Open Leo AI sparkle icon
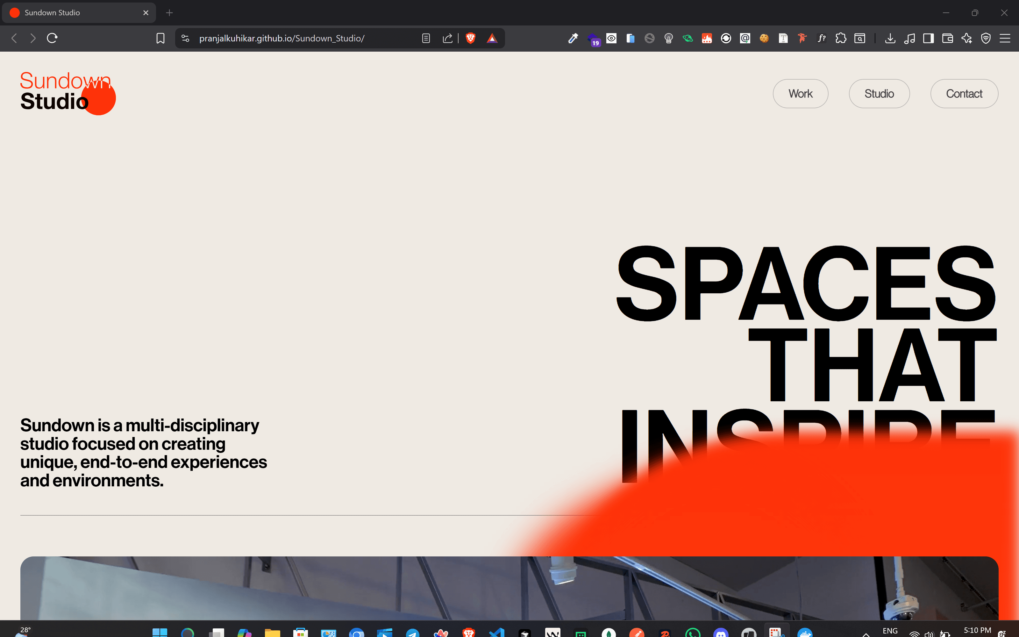This screenshot has width=1019, height=637. [967, 38]
